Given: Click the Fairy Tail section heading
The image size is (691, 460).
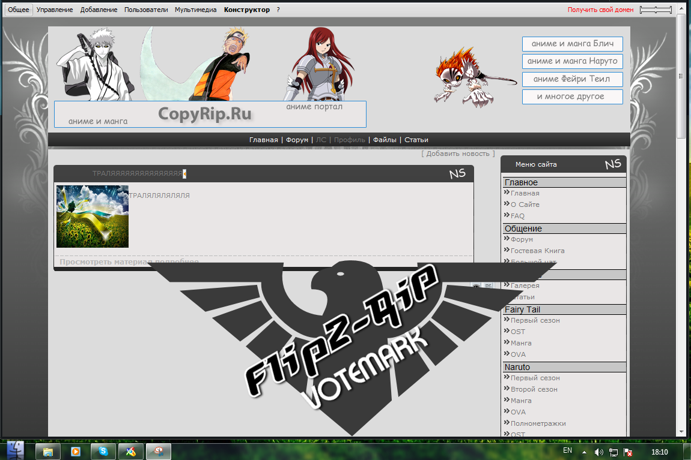Looking at the screenshot, I should [565, 309].
